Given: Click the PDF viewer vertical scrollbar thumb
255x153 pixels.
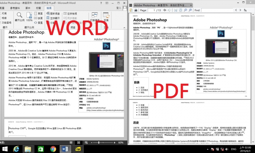Looking at the screenshot, I should (253, 23).
